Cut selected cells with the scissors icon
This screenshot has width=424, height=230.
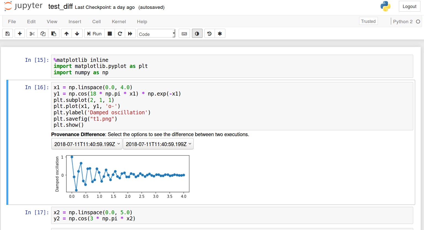(x=32, y=34)
